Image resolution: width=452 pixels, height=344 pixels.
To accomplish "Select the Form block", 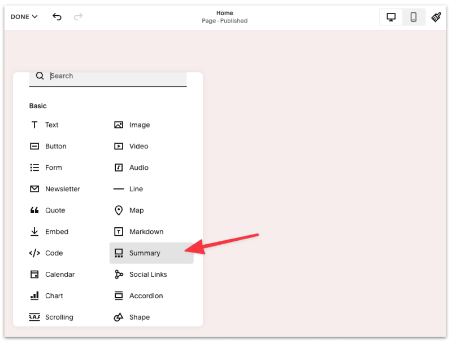I will [53, 167].
